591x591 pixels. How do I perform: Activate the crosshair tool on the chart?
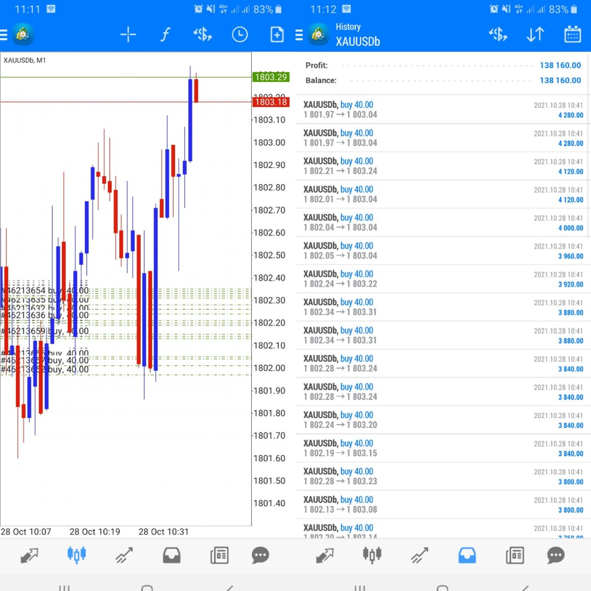coord(128,34)
